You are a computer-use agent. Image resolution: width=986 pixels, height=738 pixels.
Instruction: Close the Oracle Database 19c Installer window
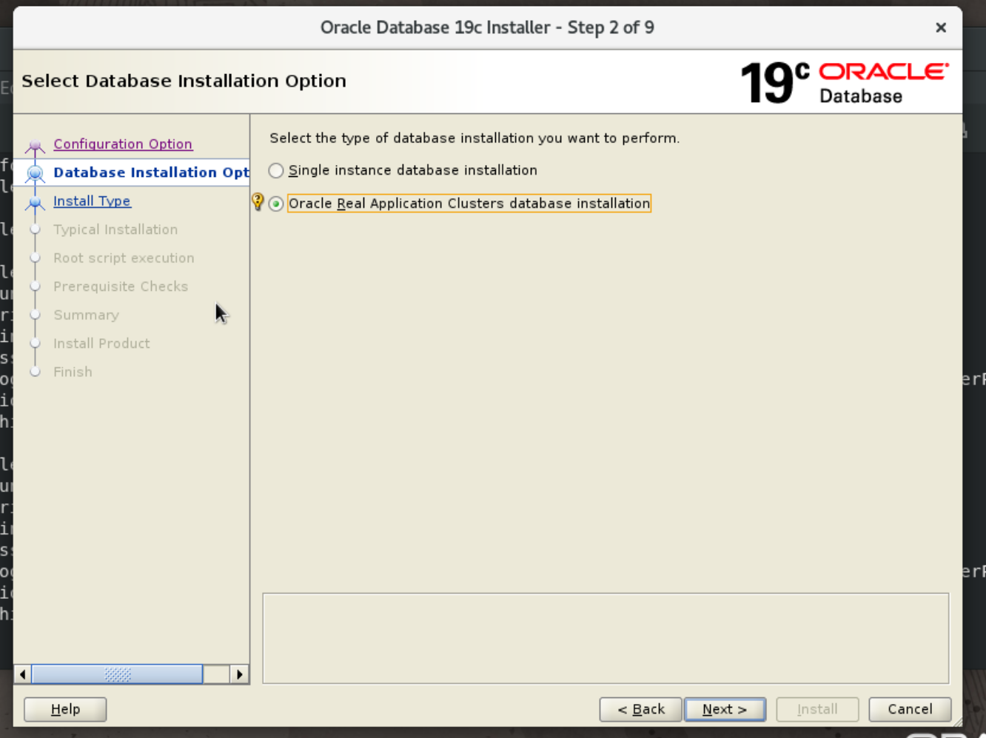pos(941,27)
